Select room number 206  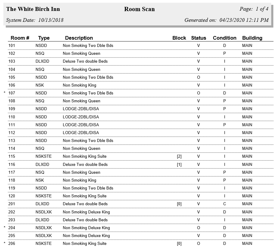pos(12,243)
